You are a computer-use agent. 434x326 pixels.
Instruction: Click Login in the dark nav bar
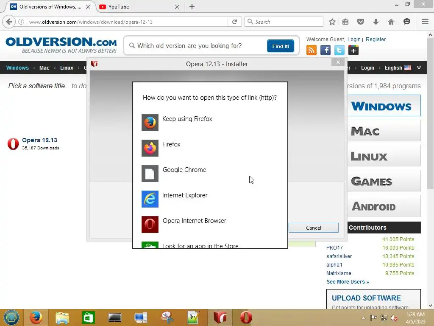click(x=367, y=67)
